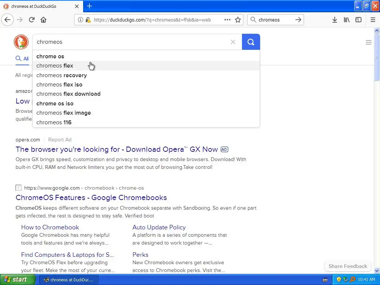Screen dimensions: 380x285
Task: Close the chromeos at DuckDuckGo tab
Action: tap(77, 6)
